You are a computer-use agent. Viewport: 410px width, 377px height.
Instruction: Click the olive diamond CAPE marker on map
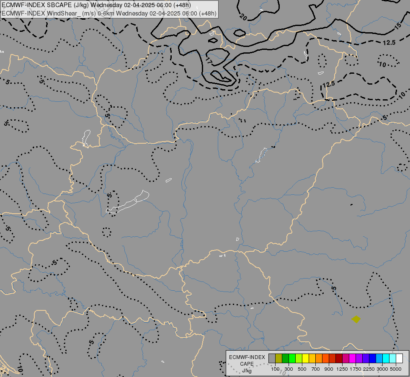[x=356, y=319]
